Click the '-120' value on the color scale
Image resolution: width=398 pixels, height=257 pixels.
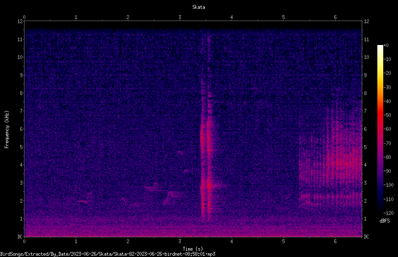pos(388,213)
